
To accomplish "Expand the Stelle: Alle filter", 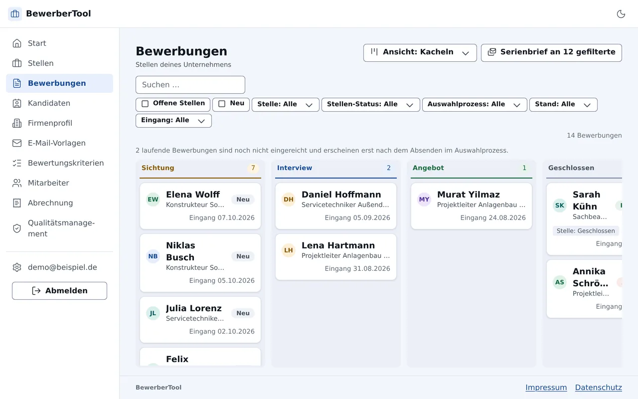I will click(286, 105).
